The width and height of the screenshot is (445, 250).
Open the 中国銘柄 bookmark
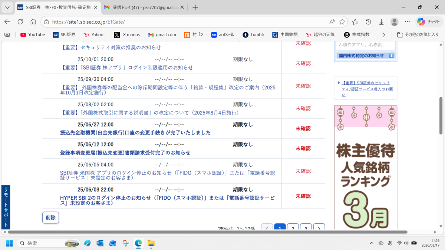point(285,34)
